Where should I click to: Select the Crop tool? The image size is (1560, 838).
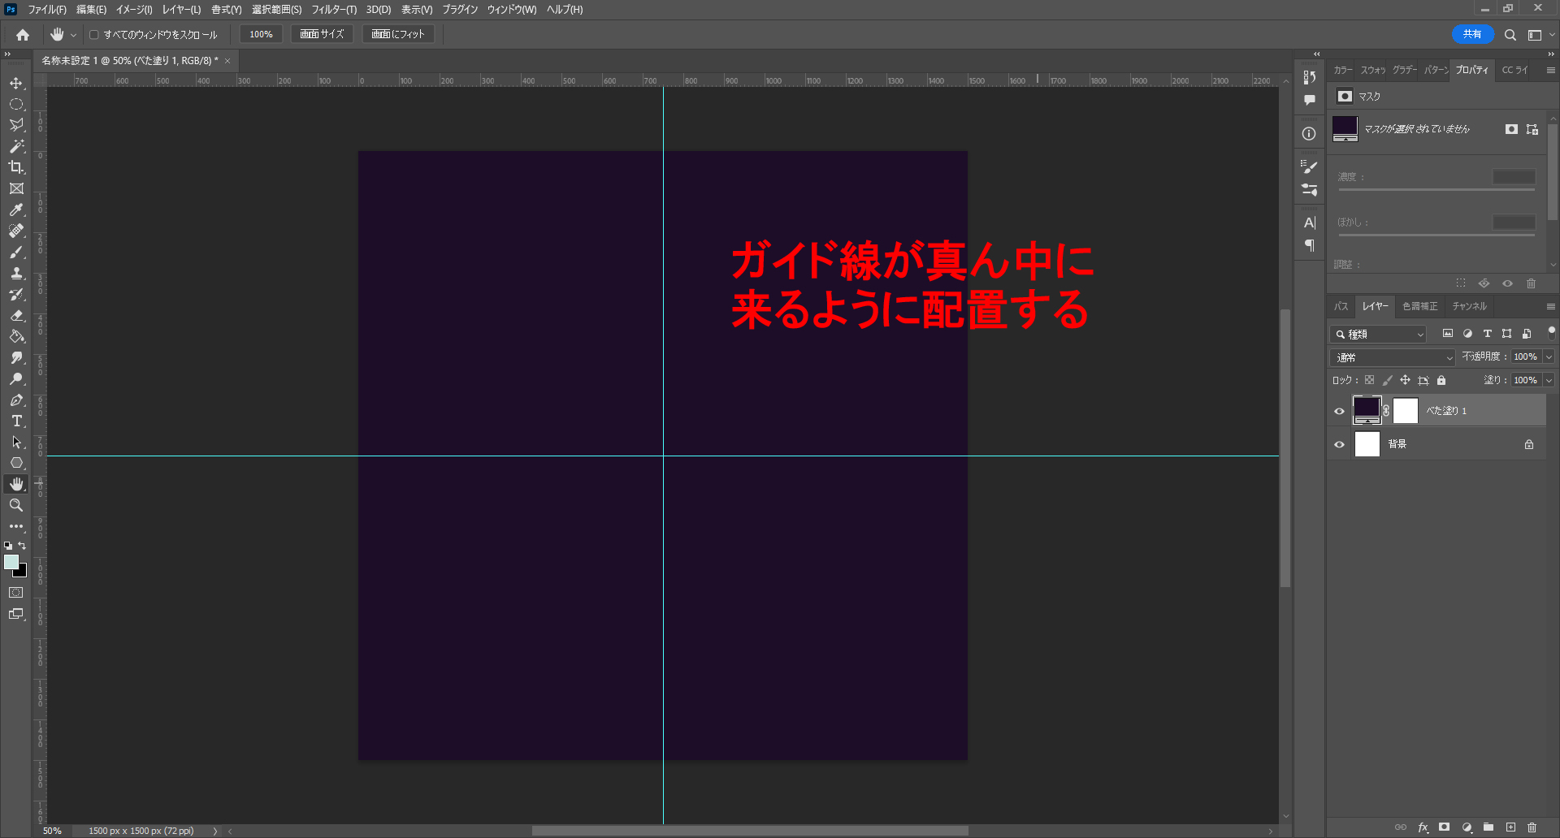coord(16,167)
